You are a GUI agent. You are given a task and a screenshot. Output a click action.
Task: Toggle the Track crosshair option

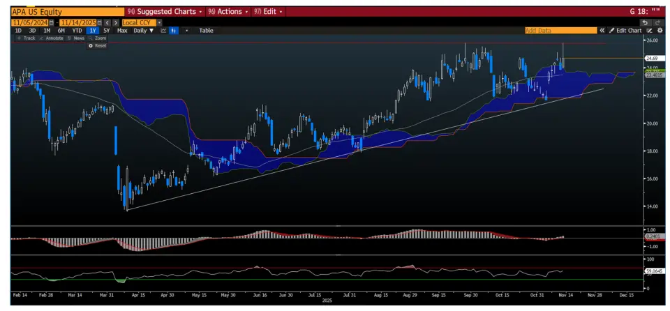[x=26, y=38]
